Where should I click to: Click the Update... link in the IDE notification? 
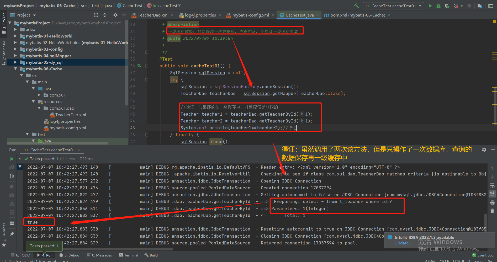[x=403, y=243]
